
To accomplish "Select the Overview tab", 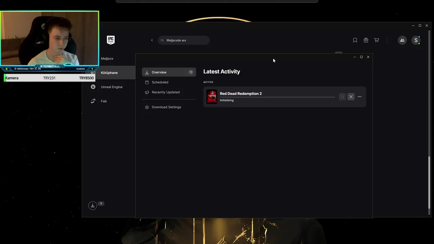I will pyautogui.click(x=169, y=72).
